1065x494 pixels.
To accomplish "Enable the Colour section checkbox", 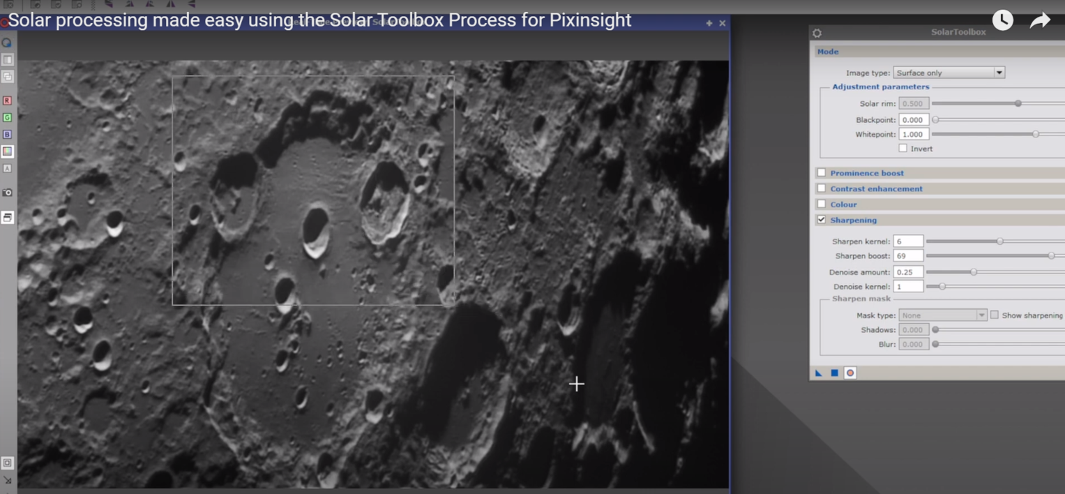I will click(822, 204).
